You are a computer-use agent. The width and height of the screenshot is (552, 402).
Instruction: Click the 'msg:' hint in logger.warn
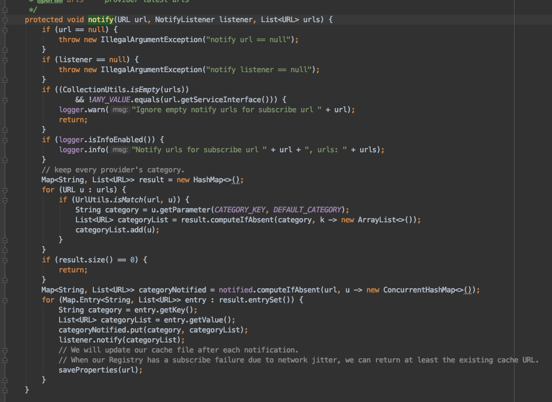120,110
